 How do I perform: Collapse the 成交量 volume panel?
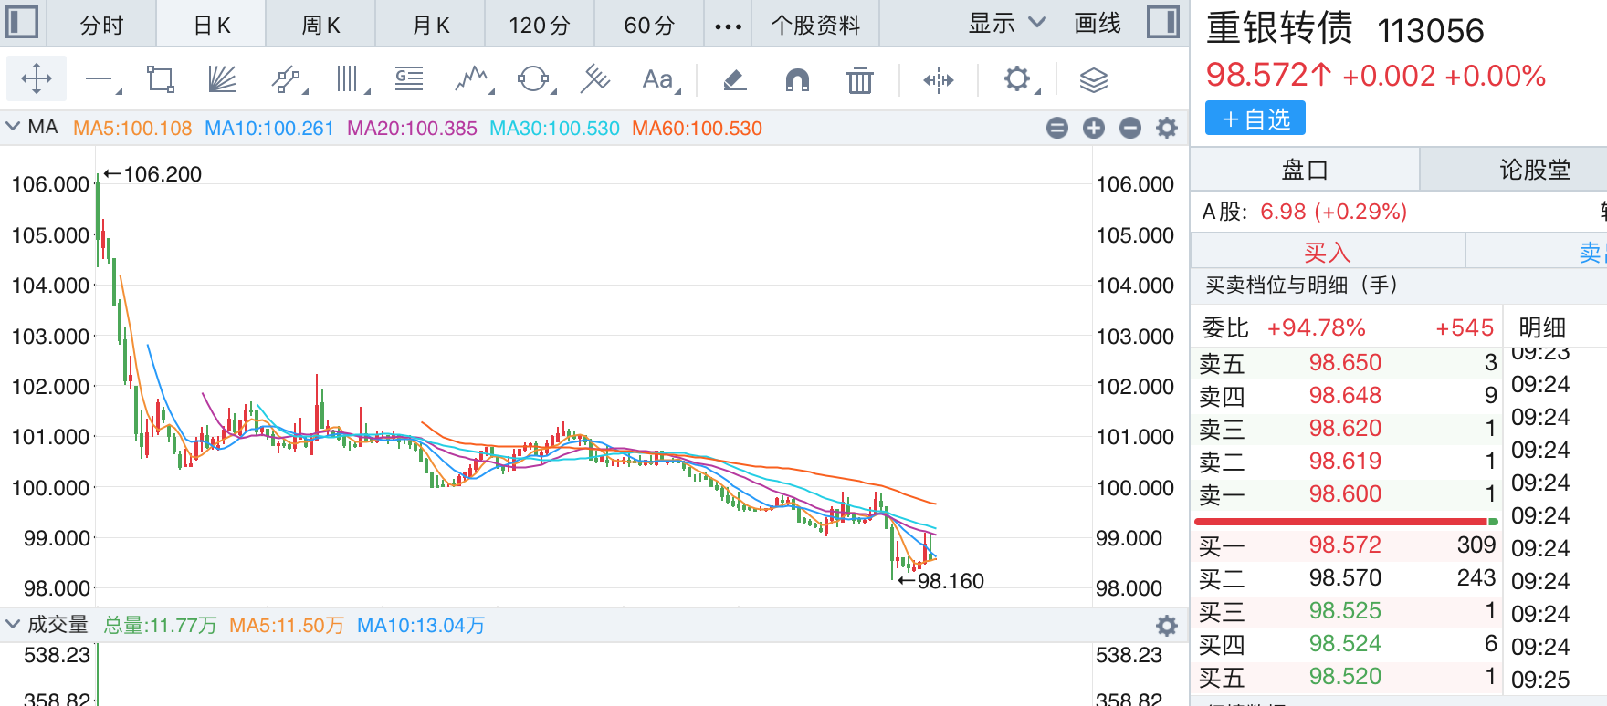[13, 625]
